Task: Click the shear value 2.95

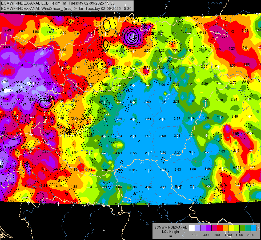Action: [x=148, y=153]
